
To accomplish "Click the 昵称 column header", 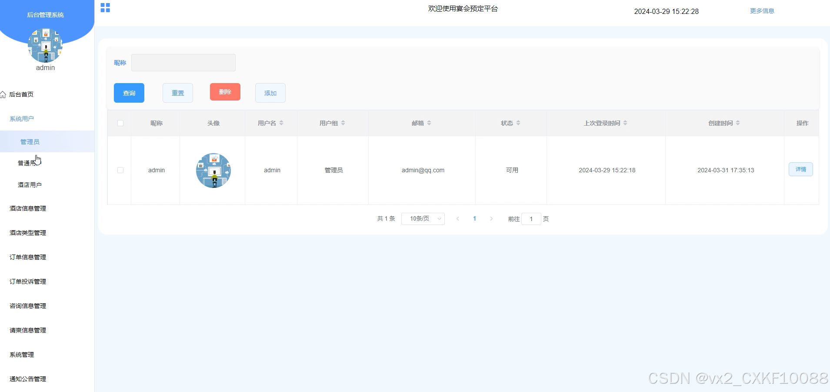I will [157, 123].
